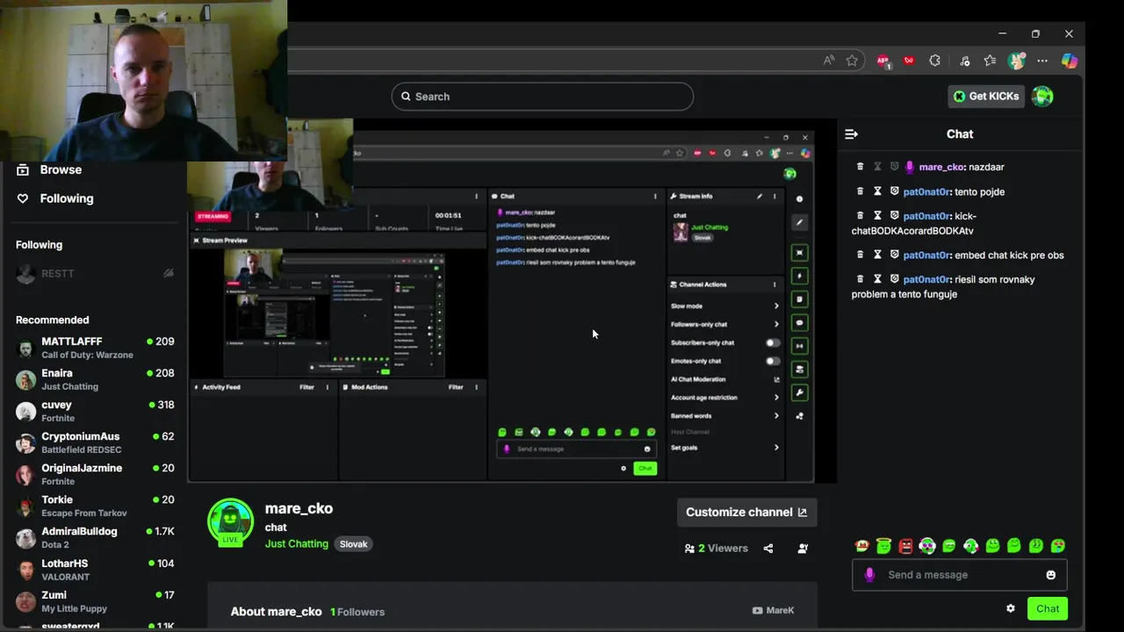Open the Just Chatting category link
The image size is (1124, 632).
(297, 544)
